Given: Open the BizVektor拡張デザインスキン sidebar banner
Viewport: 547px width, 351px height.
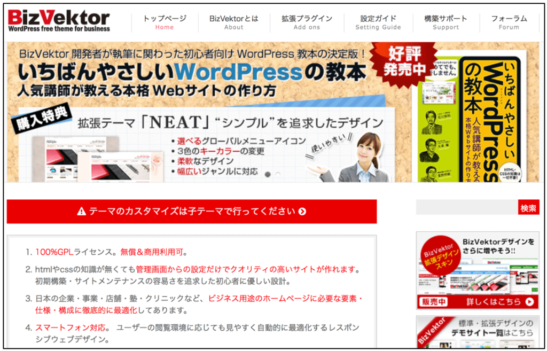Looking at the screenshot, I should 478,270.
